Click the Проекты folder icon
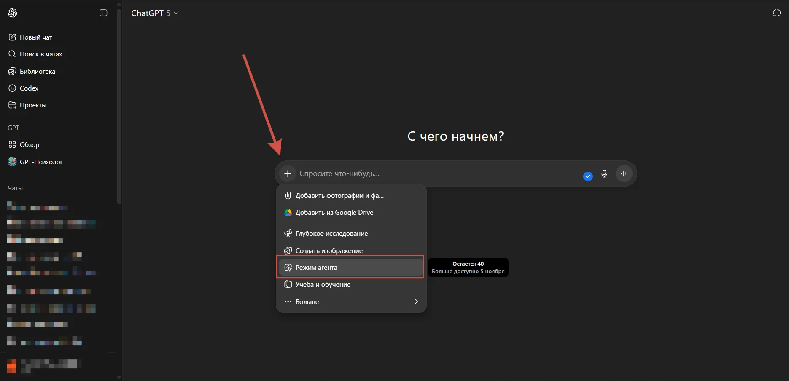The width and height of the screenshot is (789, 381). click(12, 105)
